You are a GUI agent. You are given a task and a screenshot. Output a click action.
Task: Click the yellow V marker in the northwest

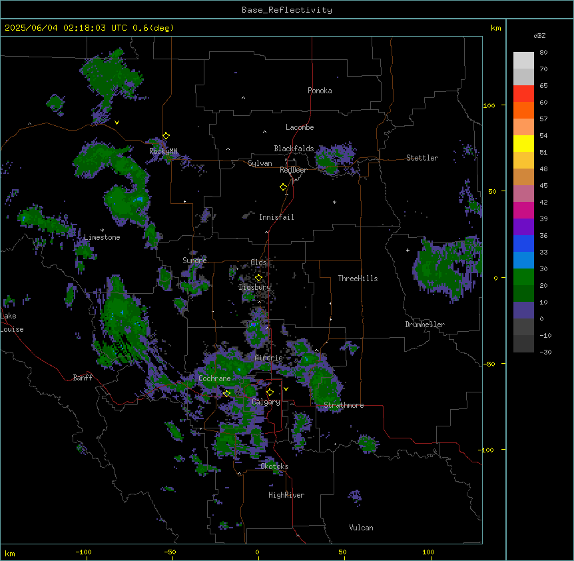click(117, 123)
